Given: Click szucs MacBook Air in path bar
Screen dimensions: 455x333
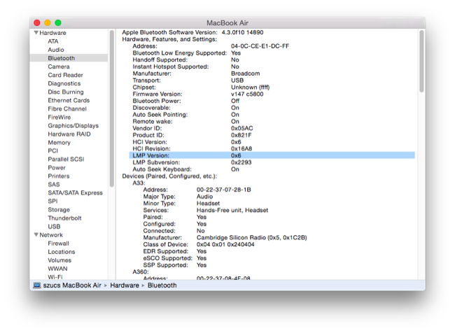Looking at the screenshot, I should [x=72, y=285].
